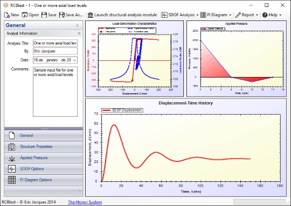Collapse the Analyst Information section

[79, 33]
